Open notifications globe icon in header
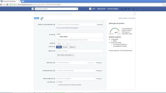Screen dimensions: 166x93 tap(129, 9)
